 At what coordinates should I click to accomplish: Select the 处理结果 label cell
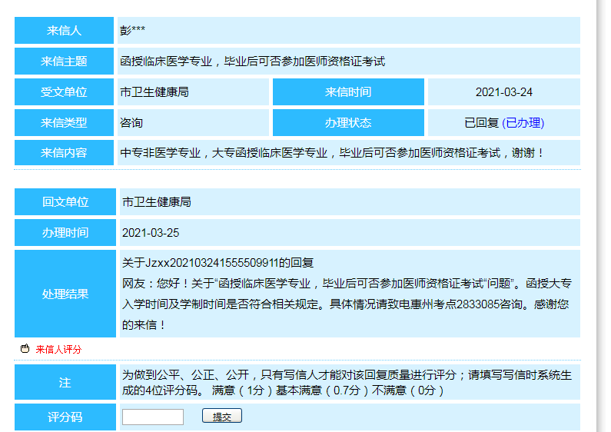tap(65, 294)
